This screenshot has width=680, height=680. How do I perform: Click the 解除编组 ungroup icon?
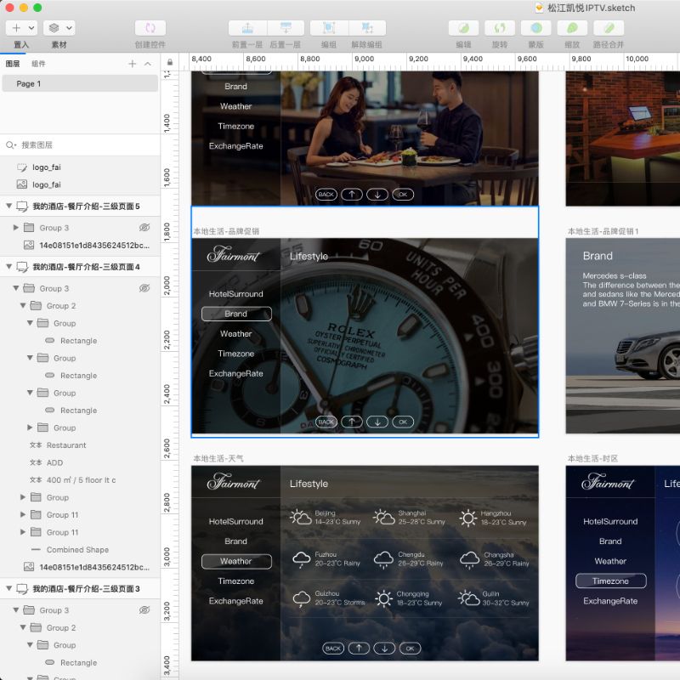click(367, 28)
